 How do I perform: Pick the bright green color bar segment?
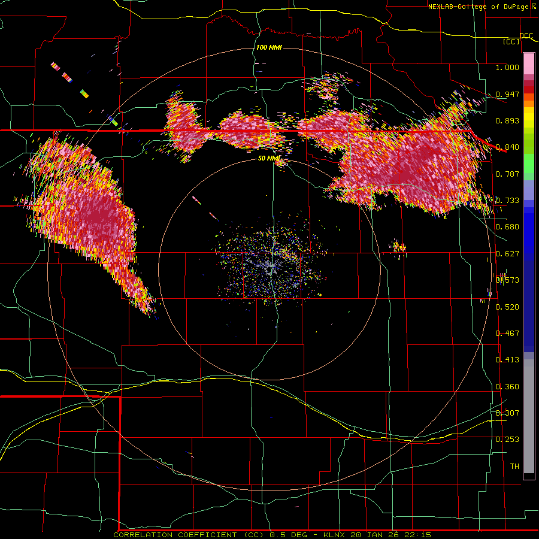[529, 163]
